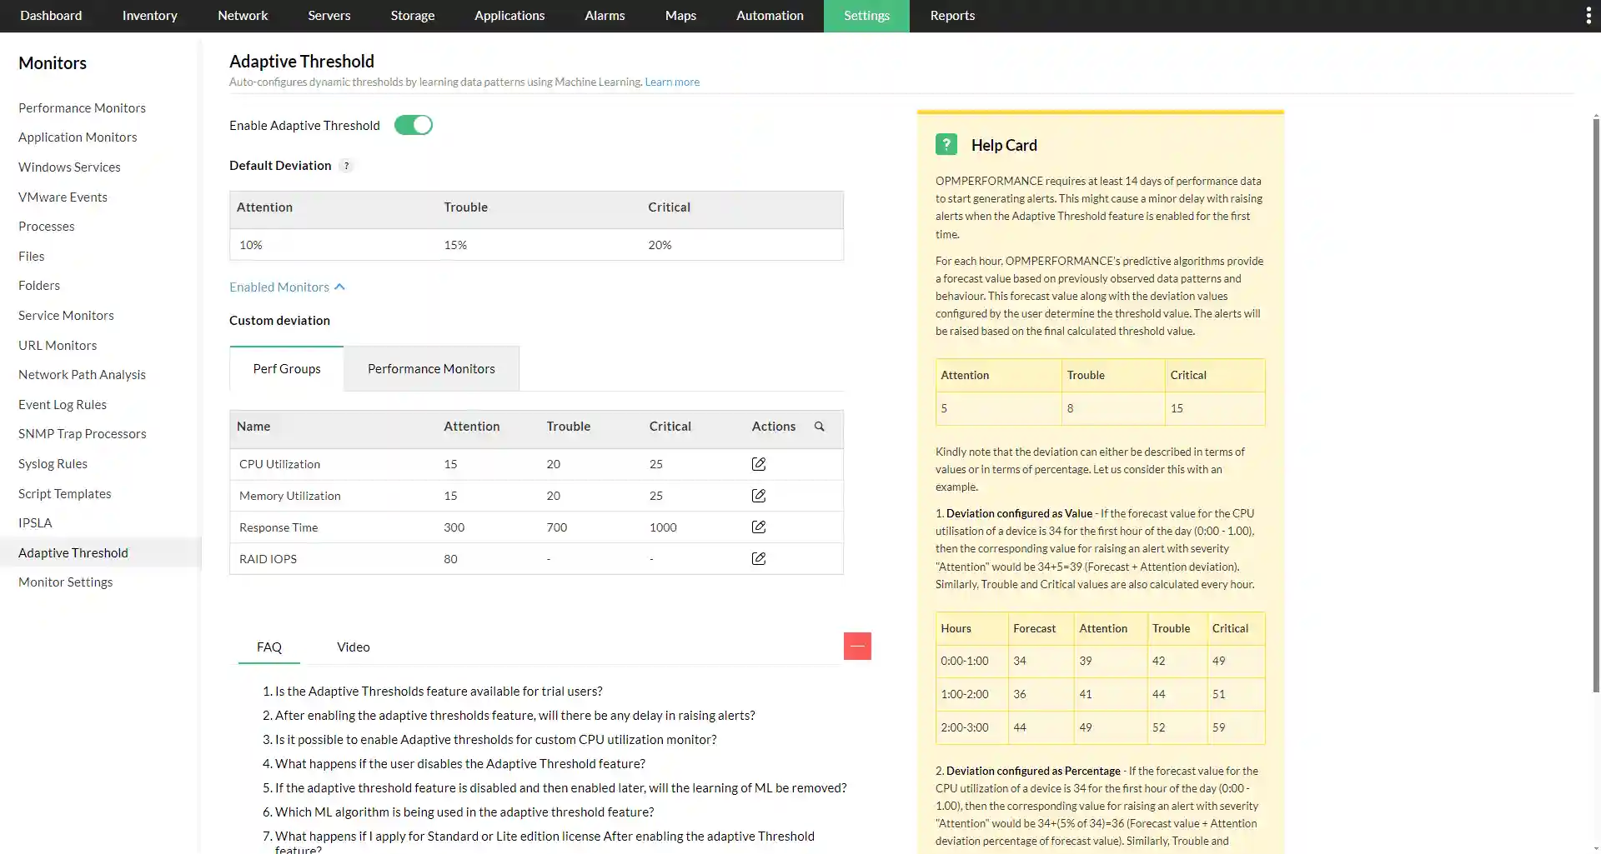Disable the Adaptive Threshold toggle

[x=413, y=124]
